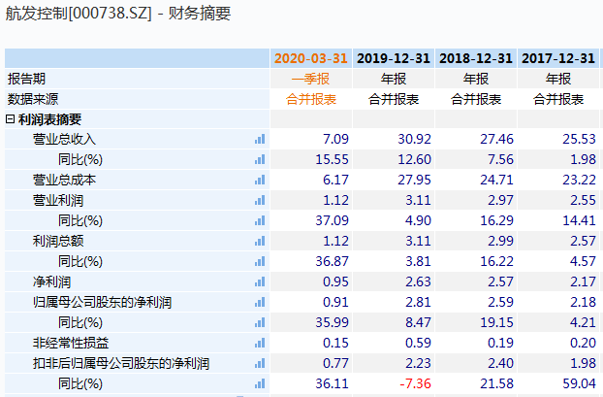Click parent net profit value 2.81
The width and height of the screenshot is (603, 397).
[x=419, y=302]
